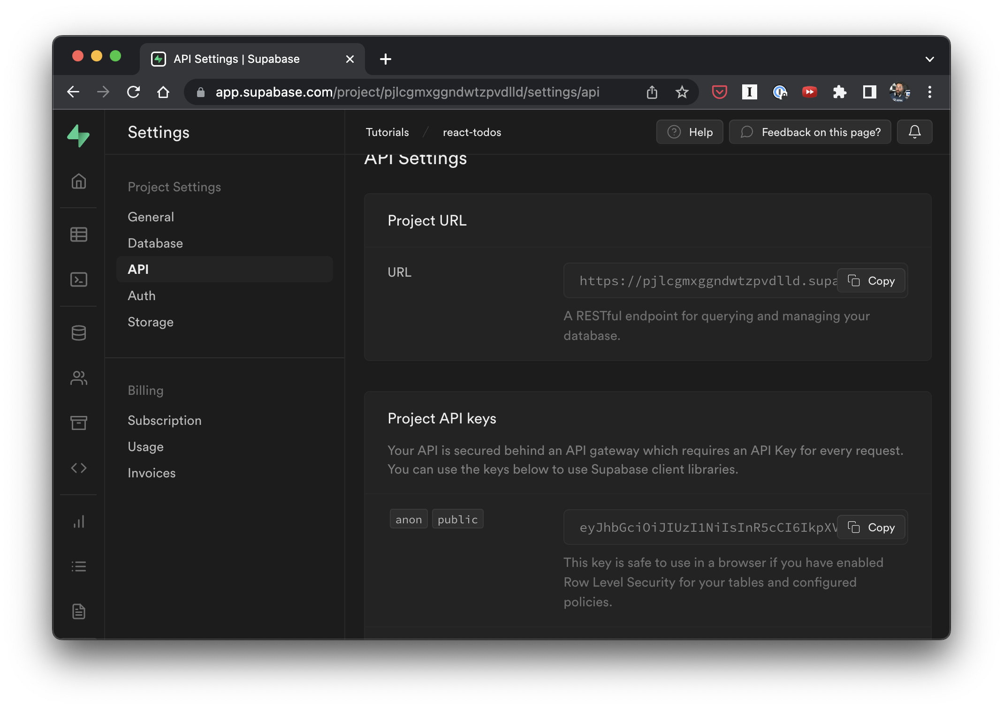Open the Subscription billing page
The image size is (1003, 709).
pos(165,421)
